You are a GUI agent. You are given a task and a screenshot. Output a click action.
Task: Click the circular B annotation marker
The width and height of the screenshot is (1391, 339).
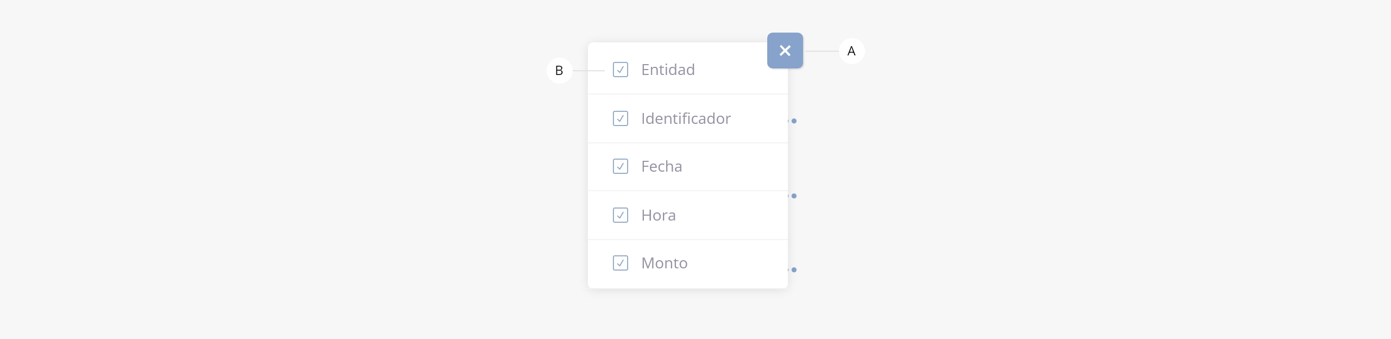click(x=559, y=71)
